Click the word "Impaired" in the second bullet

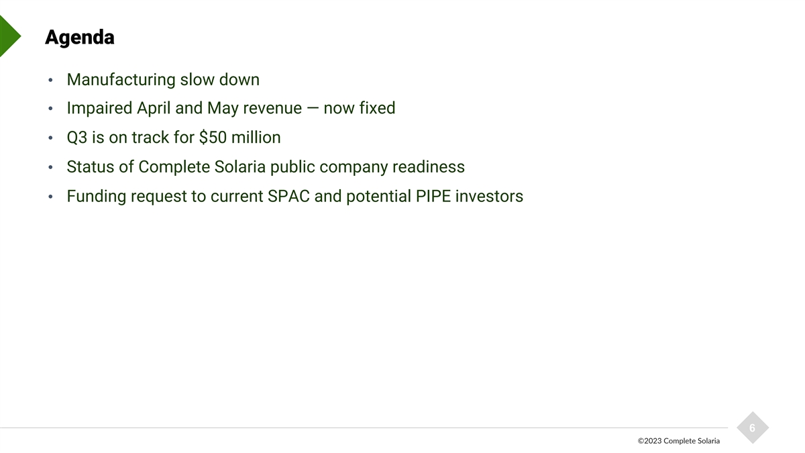click(99, 108)
